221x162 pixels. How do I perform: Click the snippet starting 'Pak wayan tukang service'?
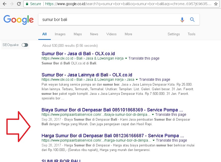click(118, 91)
